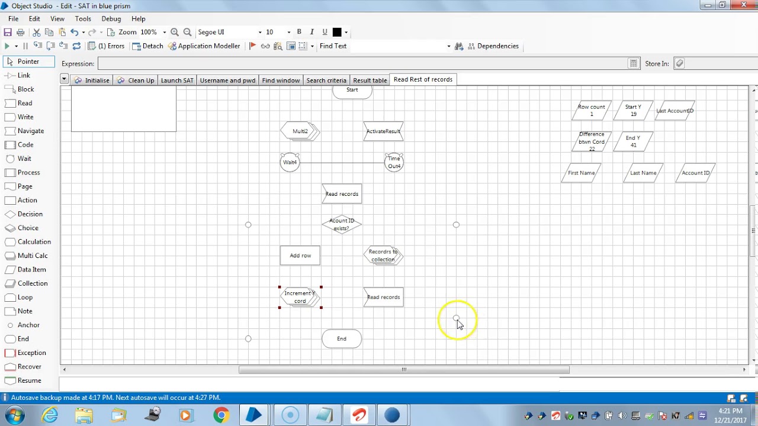Click the Copy icon in the toolbar
Image resolution: width=758 pixels, height=426 pixels.
(49, 33)
